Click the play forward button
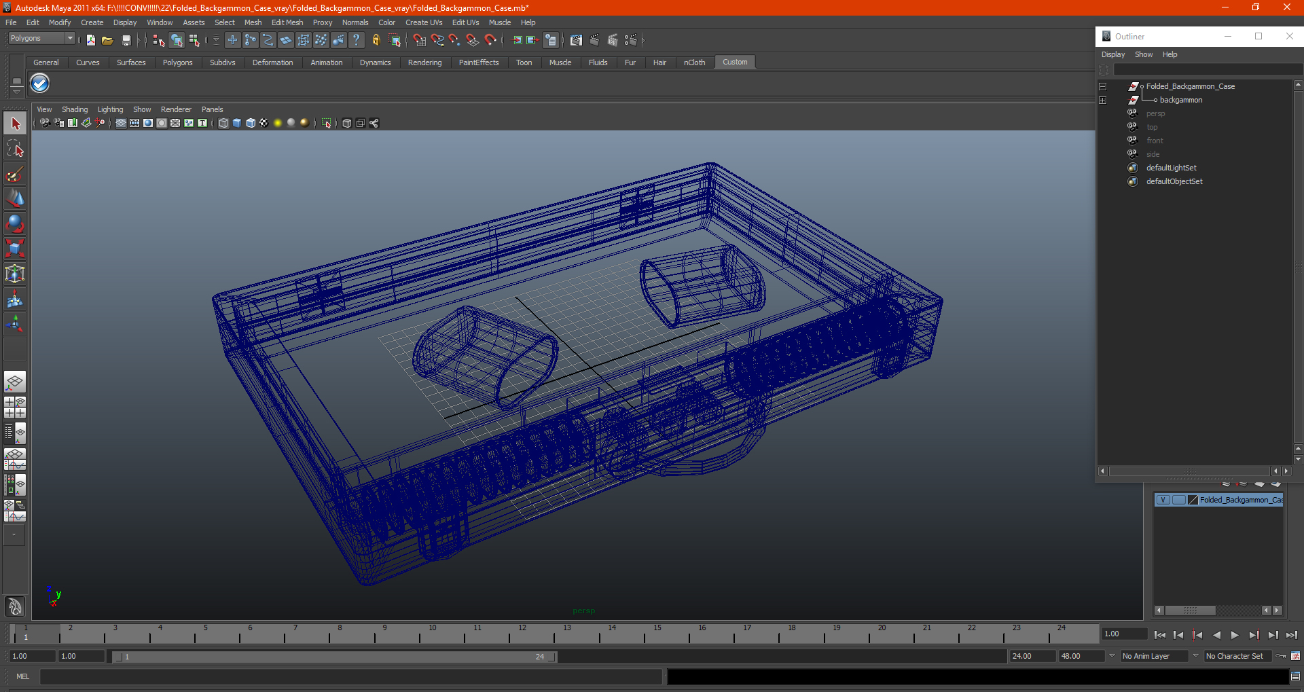1304x692 pixels. pyautogui.click(x=1235, y=636)
